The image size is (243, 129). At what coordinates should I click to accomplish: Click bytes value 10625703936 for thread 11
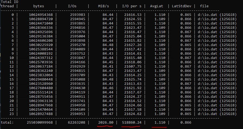pyautogui.click(x=41, y=62)
